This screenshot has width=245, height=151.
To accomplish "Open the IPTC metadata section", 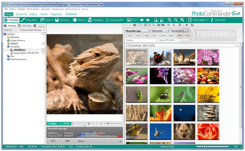I will pos(53,141).
